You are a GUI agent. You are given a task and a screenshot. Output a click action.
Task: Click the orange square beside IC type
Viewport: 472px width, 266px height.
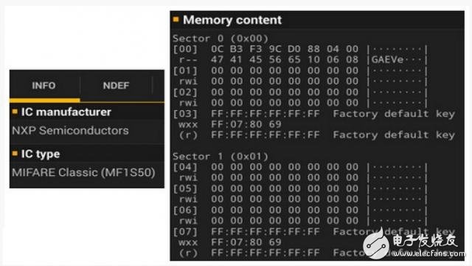point(15,154)
